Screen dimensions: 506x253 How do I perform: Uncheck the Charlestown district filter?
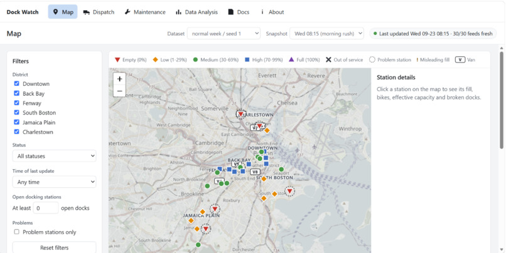[x=16, y=132]
